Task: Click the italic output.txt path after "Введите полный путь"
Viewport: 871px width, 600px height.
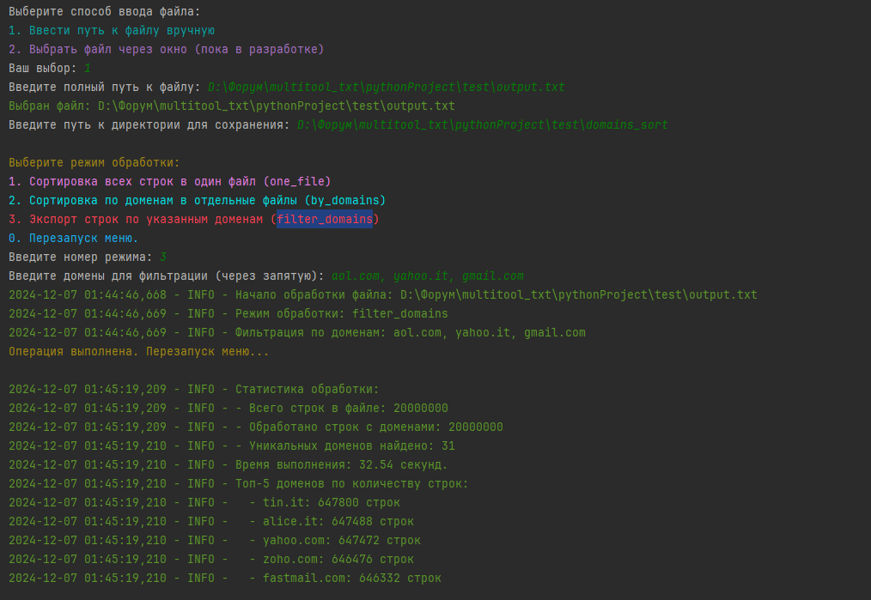Action: 386,87
